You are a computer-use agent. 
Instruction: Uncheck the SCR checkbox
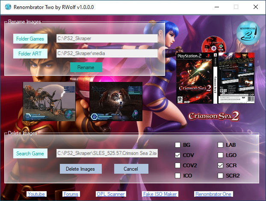click(220, 165)
